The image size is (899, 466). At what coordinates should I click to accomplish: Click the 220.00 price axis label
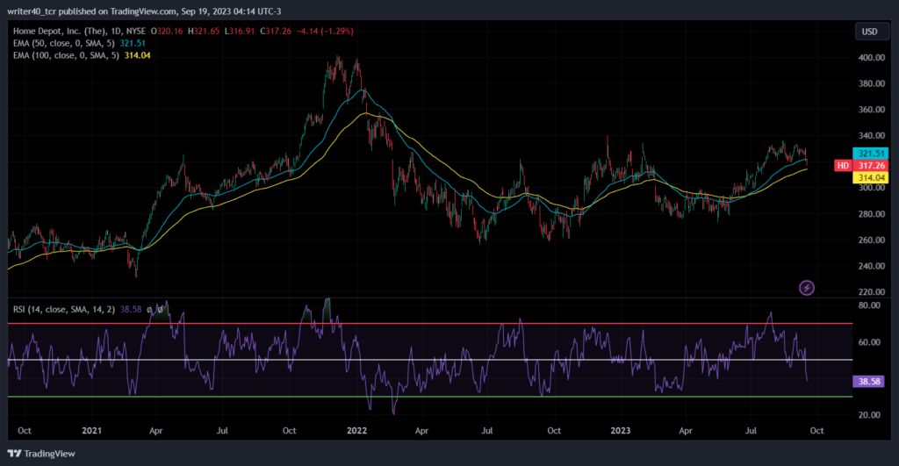(871, 291)
